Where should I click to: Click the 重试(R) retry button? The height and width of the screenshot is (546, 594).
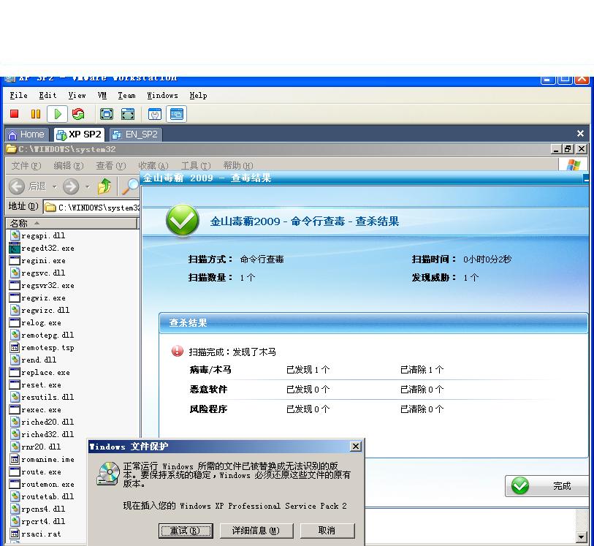186,531
